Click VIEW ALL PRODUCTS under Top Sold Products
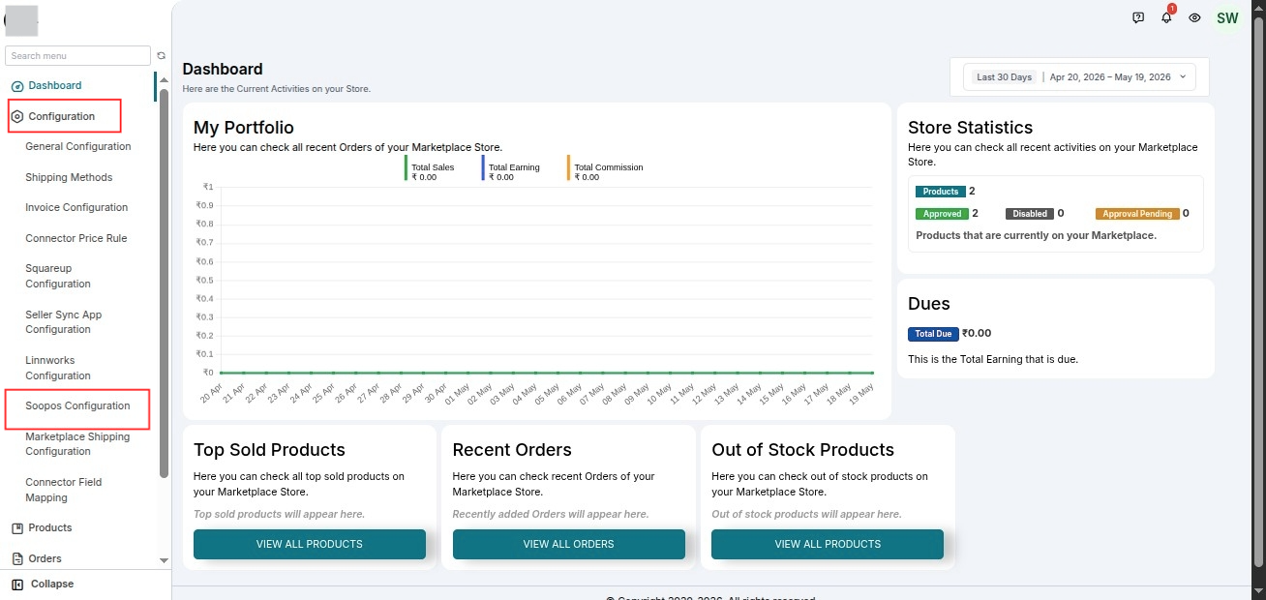The image size is (1266, 600). [x=310, y=544]
